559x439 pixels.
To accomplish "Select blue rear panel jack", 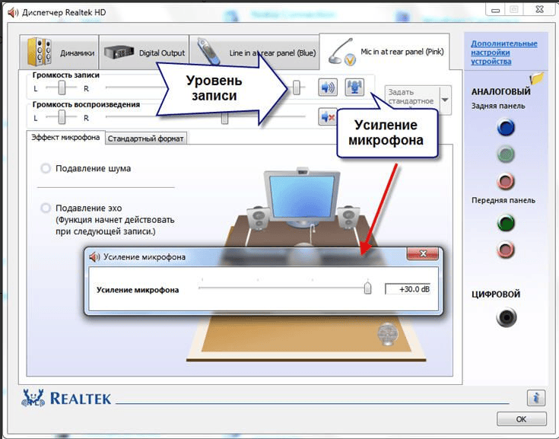I will click(x=506, y=128).
